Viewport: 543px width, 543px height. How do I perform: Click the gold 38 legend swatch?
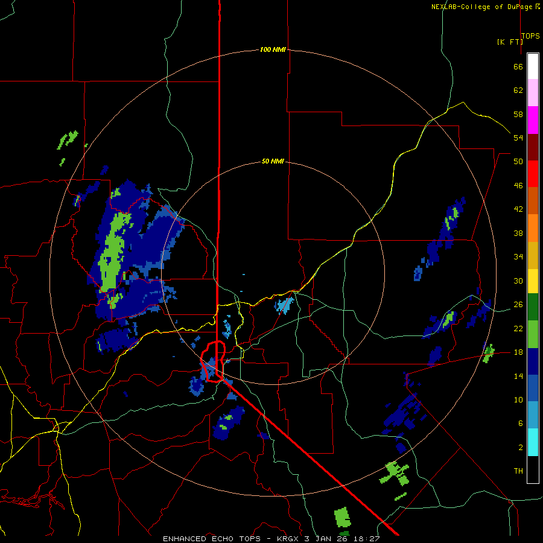tap(533, 255)
